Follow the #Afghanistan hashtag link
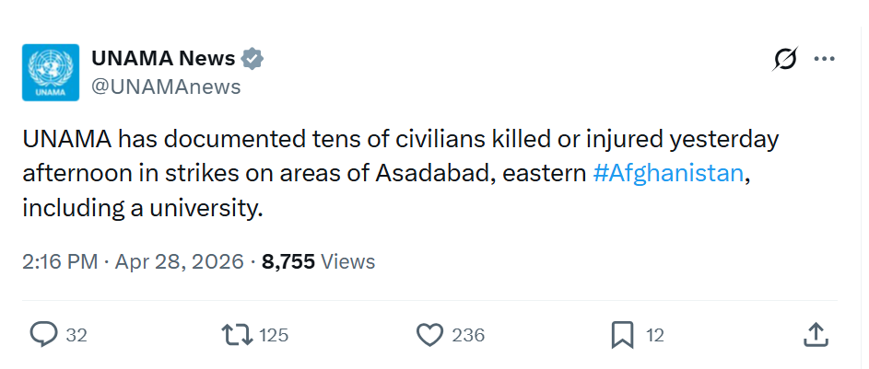The width and height of the screenshot is (869, 369). pos(668,173)
